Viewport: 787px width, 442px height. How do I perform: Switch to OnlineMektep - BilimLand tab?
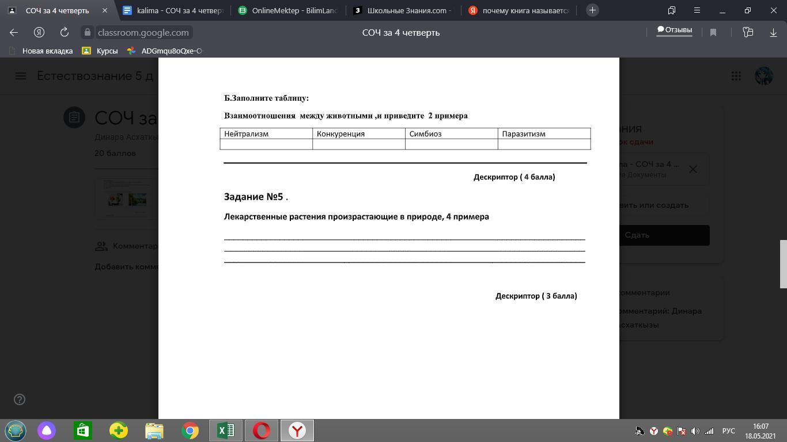coord(287,10)
